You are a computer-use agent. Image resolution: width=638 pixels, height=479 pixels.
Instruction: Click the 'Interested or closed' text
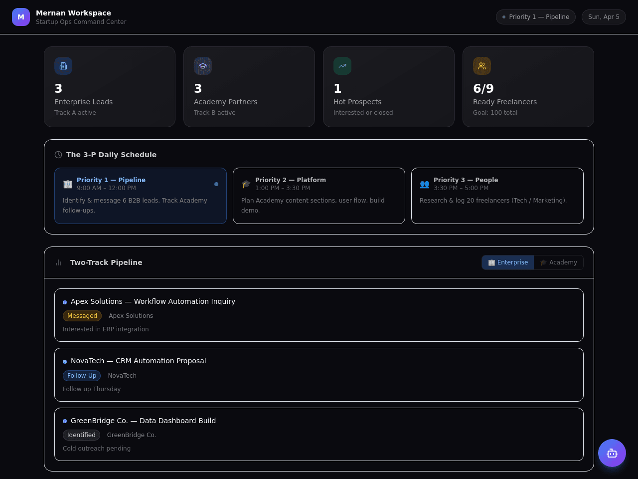pyautogui.click(x=363, y=113)
